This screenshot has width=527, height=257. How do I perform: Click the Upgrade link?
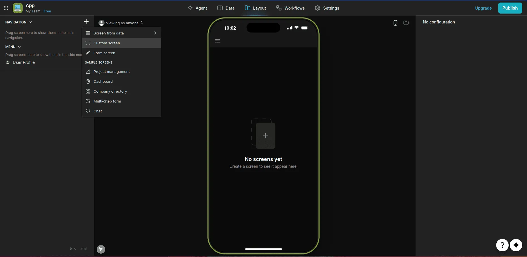(x=483, y=8)
